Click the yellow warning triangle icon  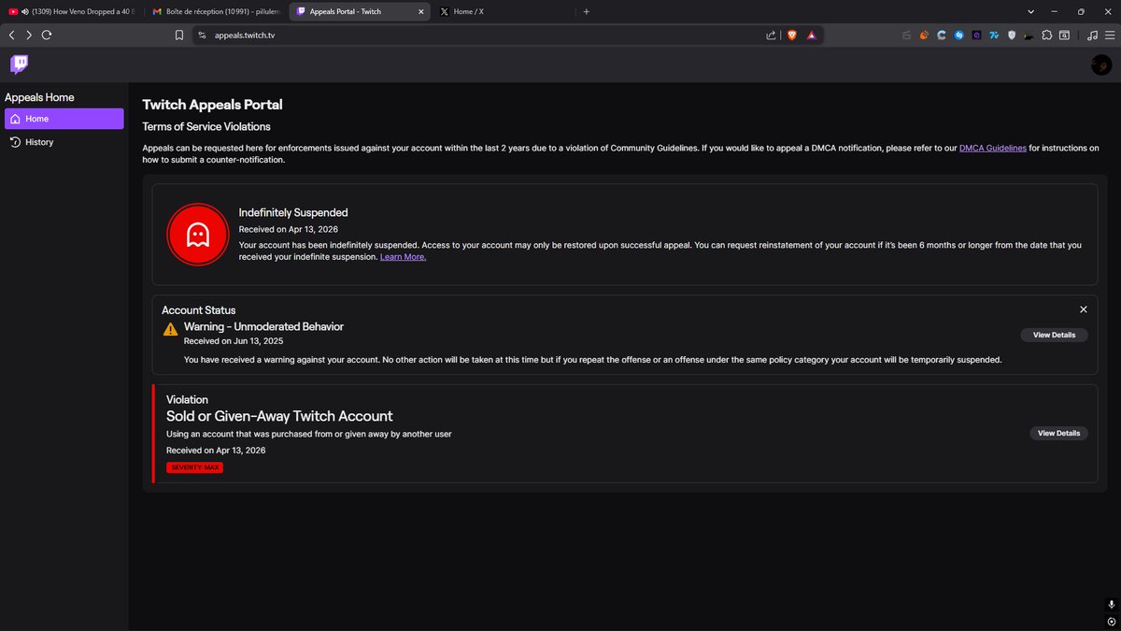[x=170, y=329]
